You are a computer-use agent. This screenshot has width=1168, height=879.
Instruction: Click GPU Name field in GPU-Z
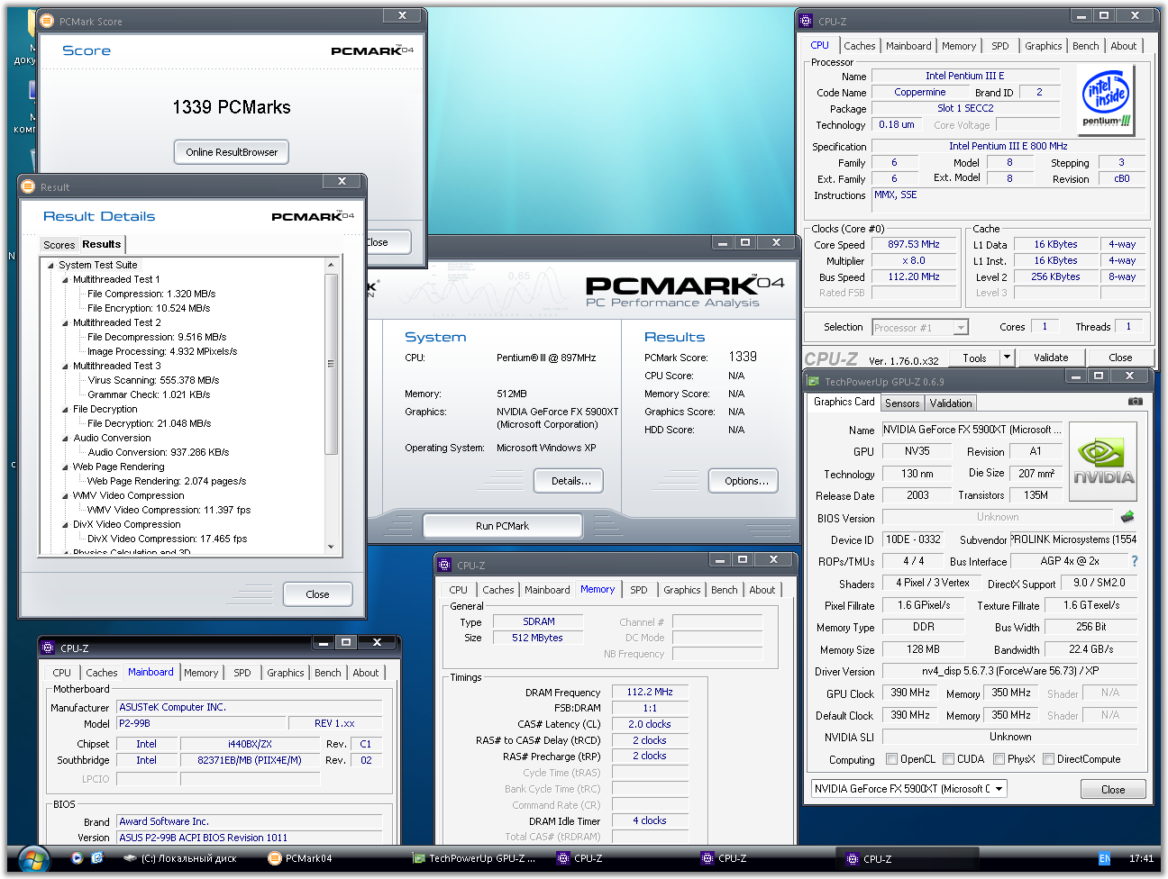click(972, 430)
